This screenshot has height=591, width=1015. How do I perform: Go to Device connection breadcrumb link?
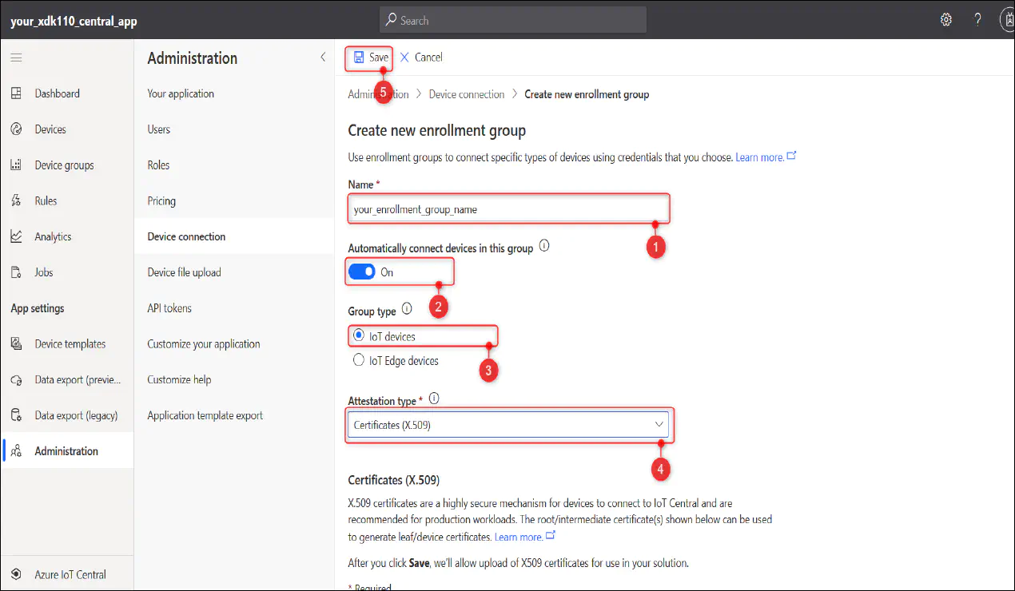coord(467,94)
